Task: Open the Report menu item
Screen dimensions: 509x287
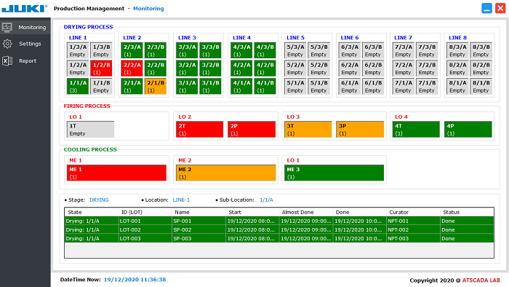Action: 28,60
